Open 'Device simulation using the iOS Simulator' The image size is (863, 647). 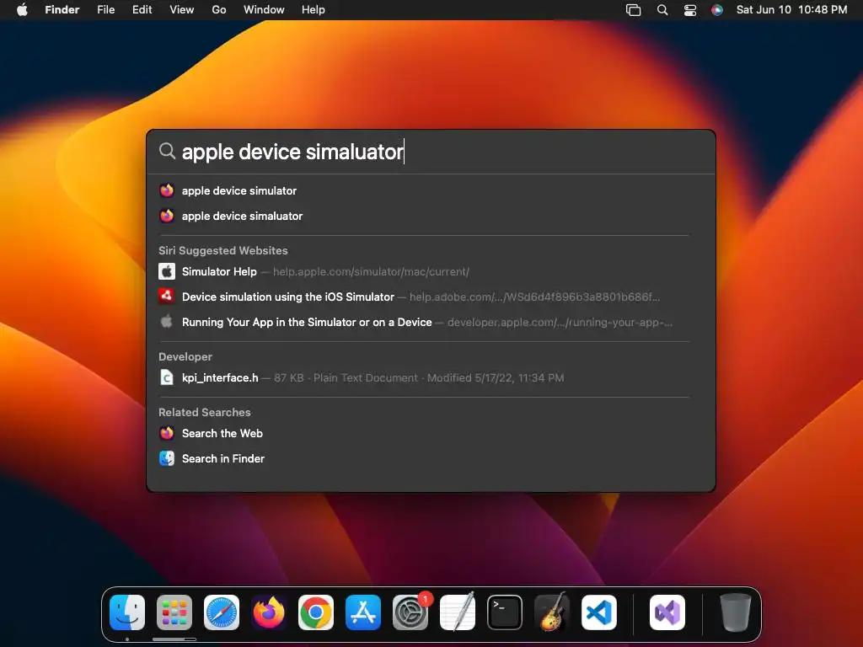(x=424, y=297)
